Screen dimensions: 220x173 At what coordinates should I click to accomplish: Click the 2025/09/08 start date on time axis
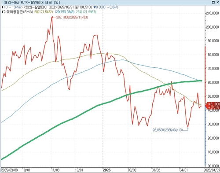9,170
